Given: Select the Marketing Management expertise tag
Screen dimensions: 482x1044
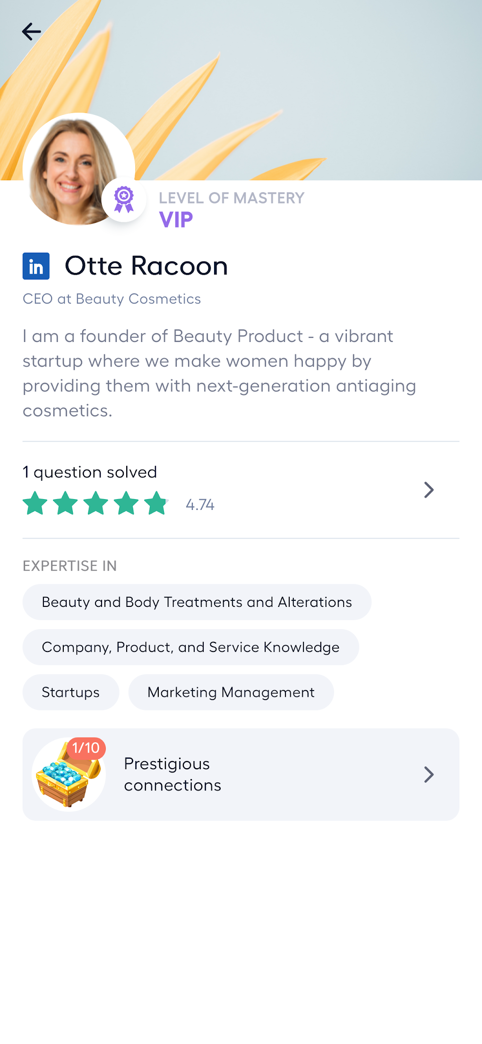Looking at the screenshot, I should [x=231, y=693].
